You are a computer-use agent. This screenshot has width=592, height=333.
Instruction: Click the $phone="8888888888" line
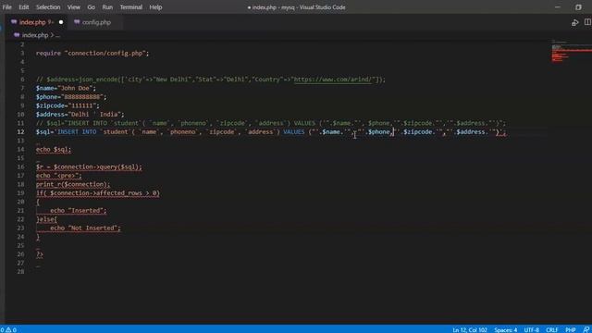[x=71, y=96]
